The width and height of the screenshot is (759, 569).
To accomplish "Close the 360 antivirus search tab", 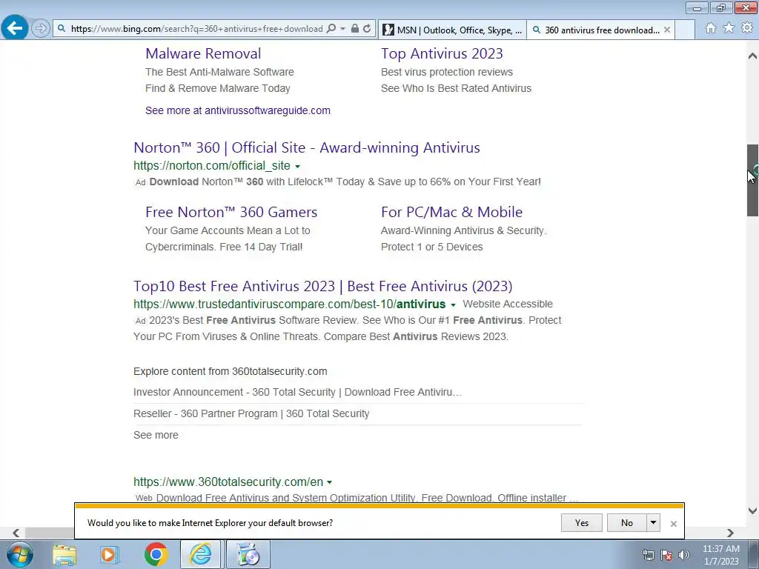I will 667,30.
